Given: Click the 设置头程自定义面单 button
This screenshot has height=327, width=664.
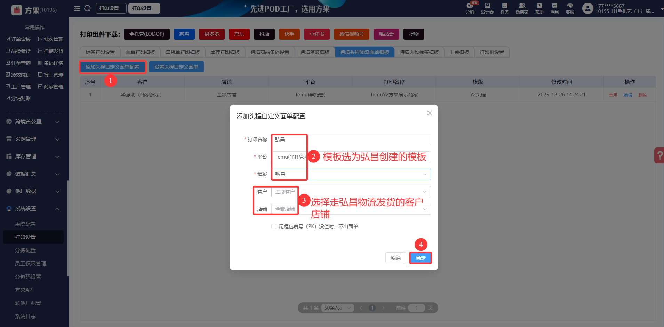Looking at the screenshot, I should (176, 67).
